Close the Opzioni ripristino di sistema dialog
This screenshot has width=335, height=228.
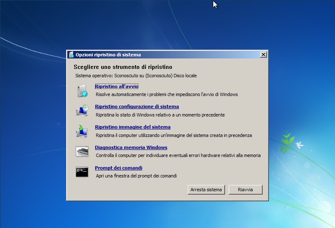pyautogui.click(x=263, y=55)
